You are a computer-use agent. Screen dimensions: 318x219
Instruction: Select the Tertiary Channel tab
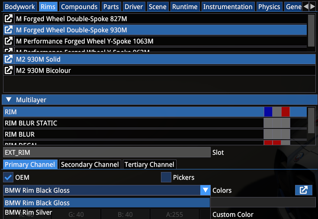149,164
